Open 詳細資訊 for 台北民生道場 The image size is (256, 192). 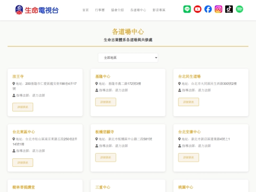[x=189, y=102]
